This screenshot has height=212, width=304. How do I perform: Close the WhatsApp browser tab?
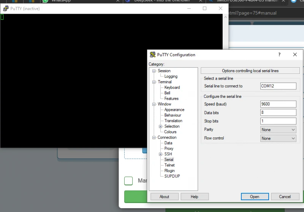pyautogui.click(x=118, y=1)
